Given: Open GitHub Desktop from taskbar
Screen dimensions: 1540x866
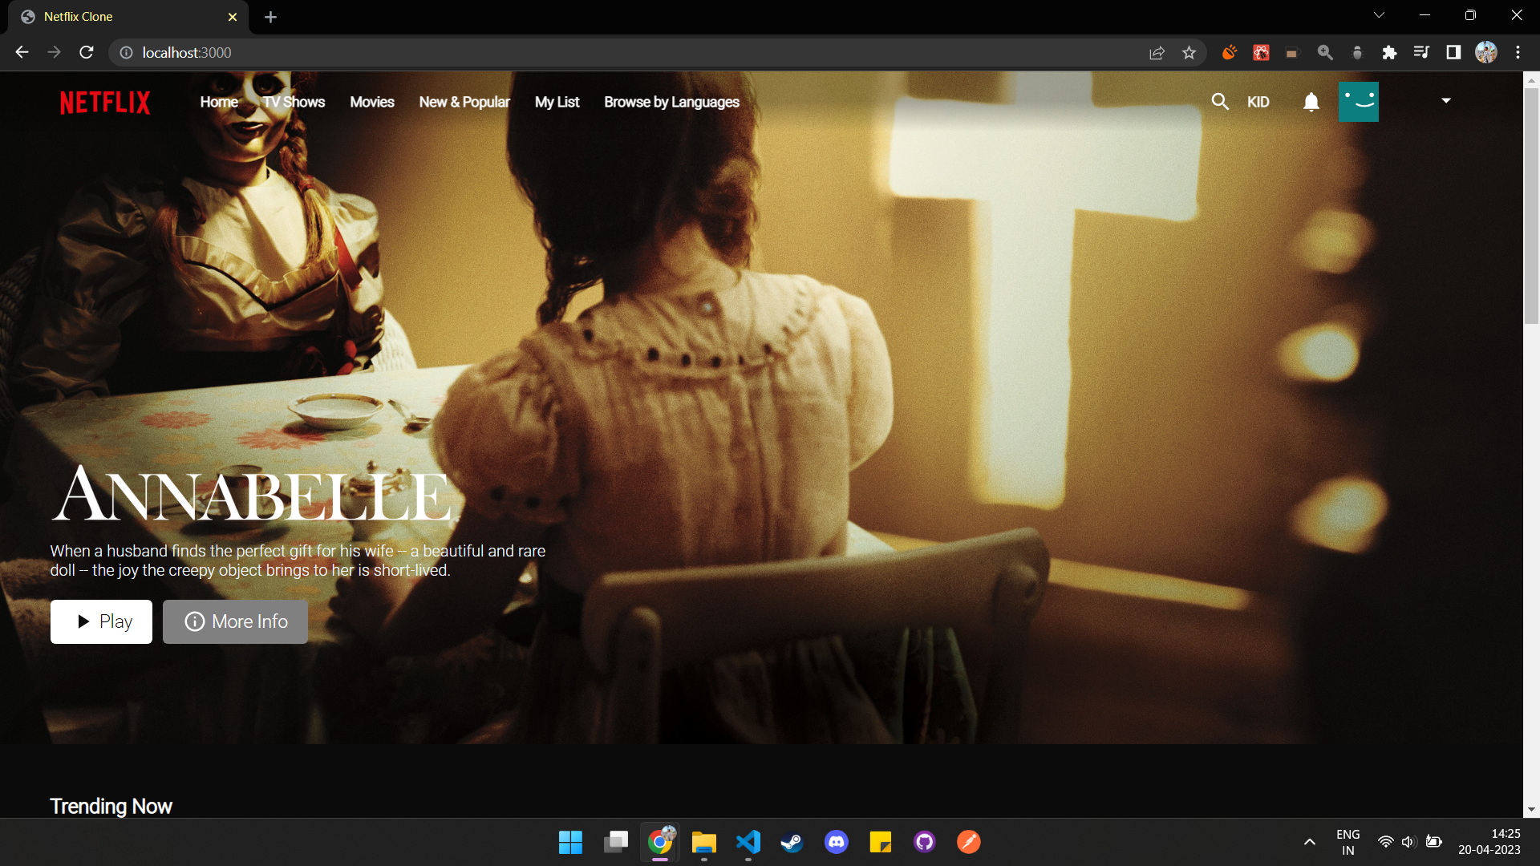Looking at the screenshot, I should pyautogui.click(x=924, y=842).
